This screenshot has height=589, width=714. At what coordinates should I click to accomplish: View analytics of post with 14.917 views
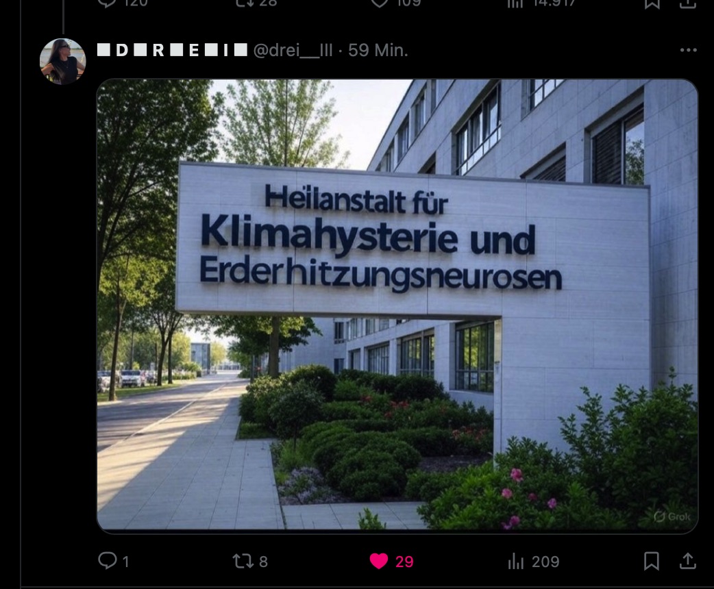[x=542, y=3]
